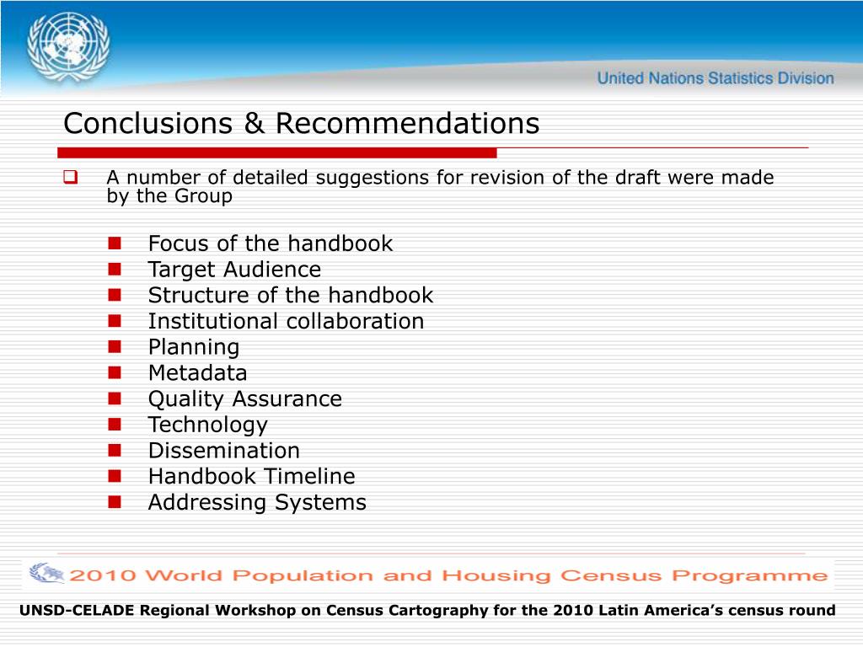Select the text 'Focus of the handbook'
This screenshot has width=863, height=647.
[271, 243]
